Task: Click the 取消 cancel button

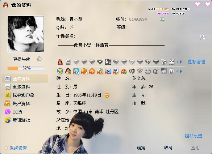Action: tap(168, 147)
